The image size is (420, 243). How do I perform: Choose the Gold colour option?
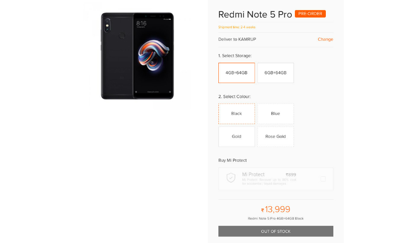coord(237,137)
